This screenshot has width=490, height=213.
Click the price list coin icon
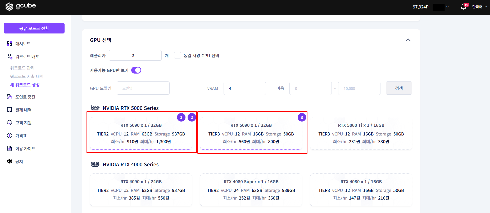pos(10,135)
